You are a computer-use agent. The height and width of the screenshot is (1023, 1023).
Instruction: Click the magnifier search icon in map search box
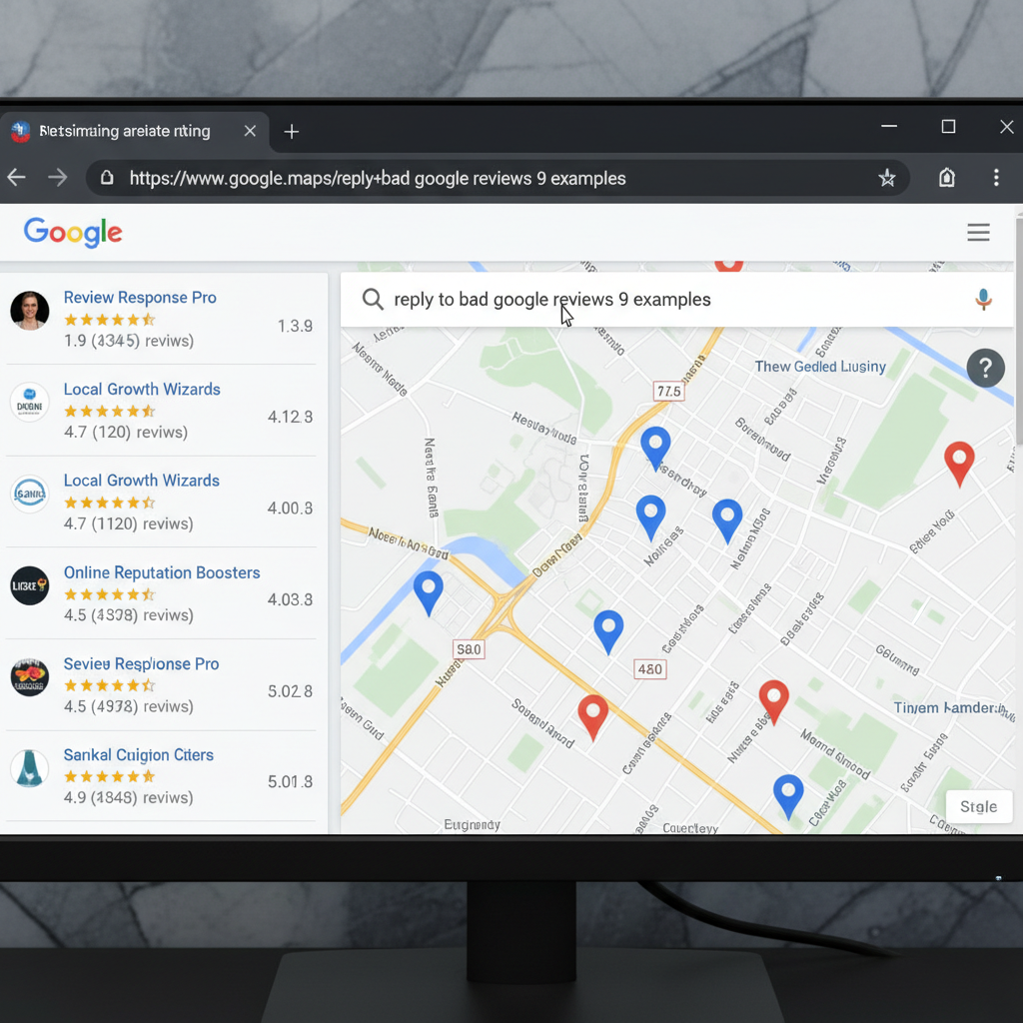click(x=373, y=299)
